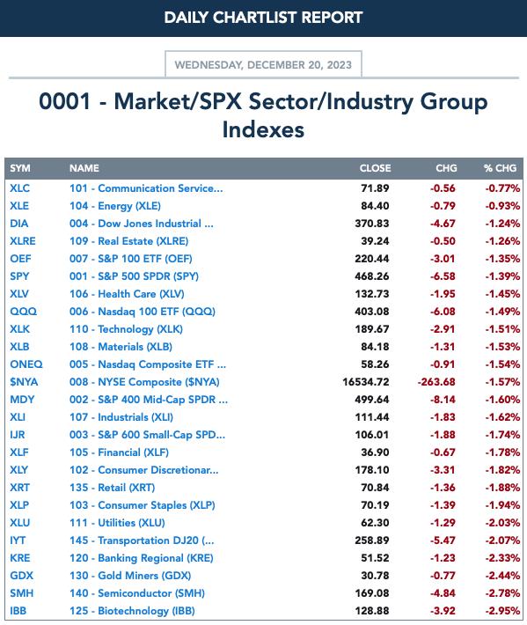Image resolution: width=527 pixels, height=625 pixels.
Task: Select 105 - Financial (XLF) entry
Action: pos(119,452)
